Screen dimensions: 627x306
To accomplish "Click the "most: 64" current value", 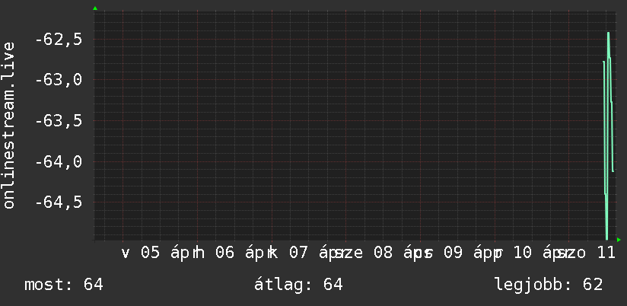I will (x=64, y=285).
